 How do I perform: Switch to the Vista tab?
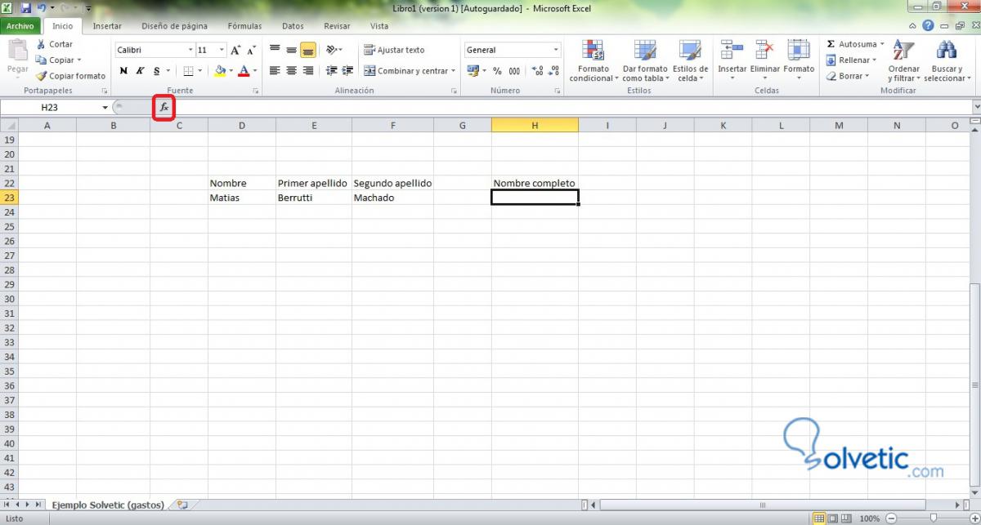(x=379, y=26)
